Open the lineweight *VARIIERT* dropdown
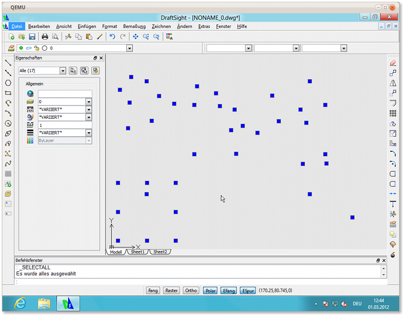This screenshot has width=403, height=315. point(88,133)
